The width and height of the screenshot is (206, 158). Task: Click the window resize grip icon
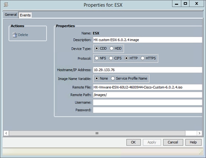click(x=201, y=153)
